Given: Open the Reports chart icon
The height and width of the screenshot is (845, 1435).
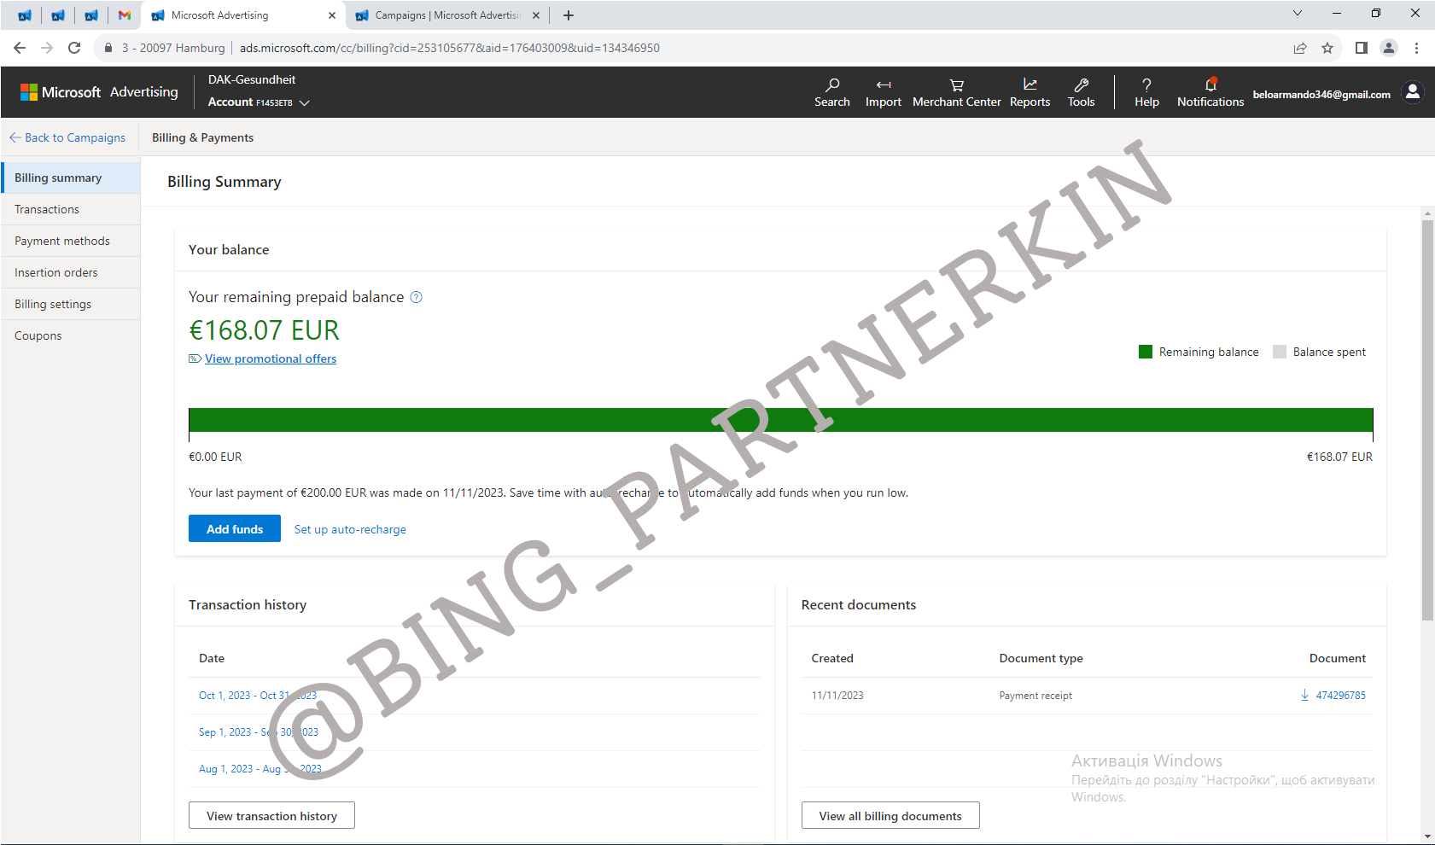Looking at the screenshot, I should (x=1030, y=84).
